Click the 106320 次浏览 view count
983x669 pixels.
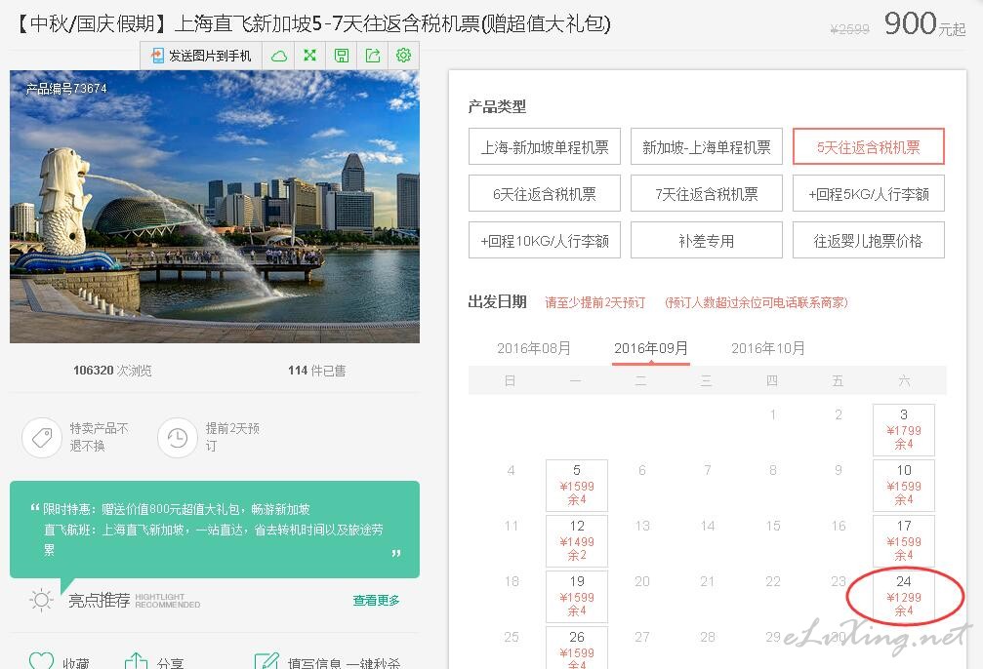click(112, 371)
